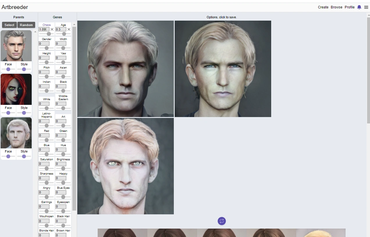Click the Sharpness gene slider
Viewport: 370px width, 237px height.
[47, 183]
